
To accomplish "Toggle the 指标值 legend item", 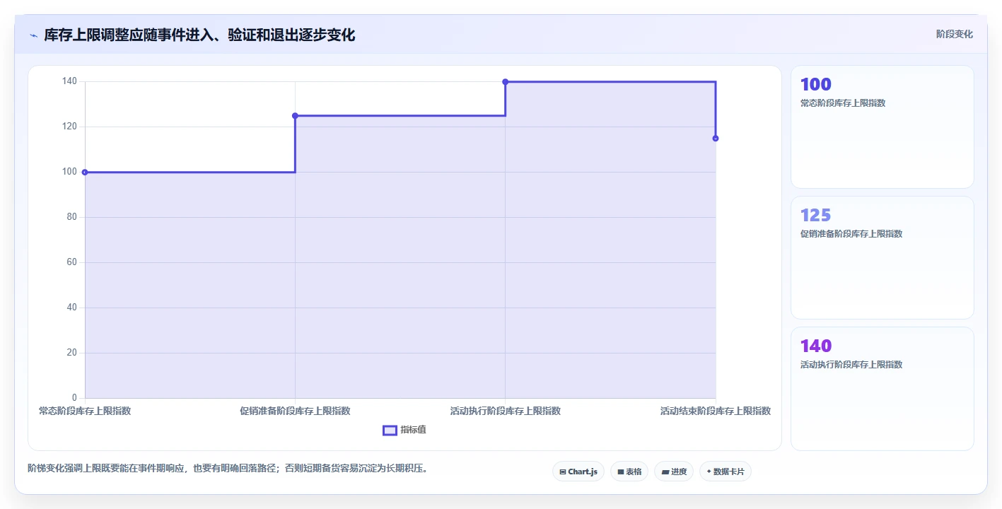I will pyautogui.click(x=404, y=430).
